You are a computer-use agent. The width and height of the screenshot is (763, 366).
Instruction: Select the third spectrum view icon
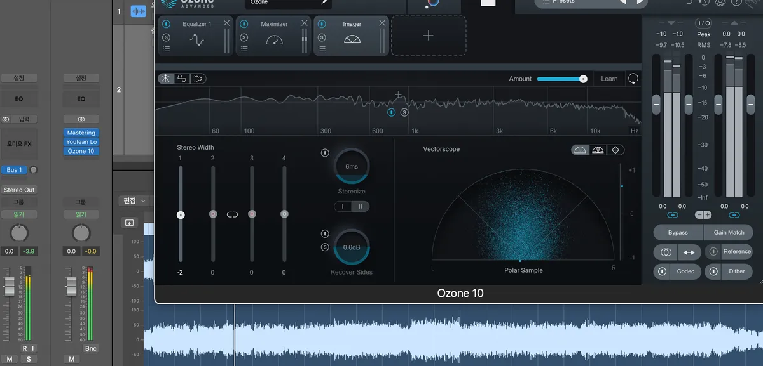tap(198, 79)
